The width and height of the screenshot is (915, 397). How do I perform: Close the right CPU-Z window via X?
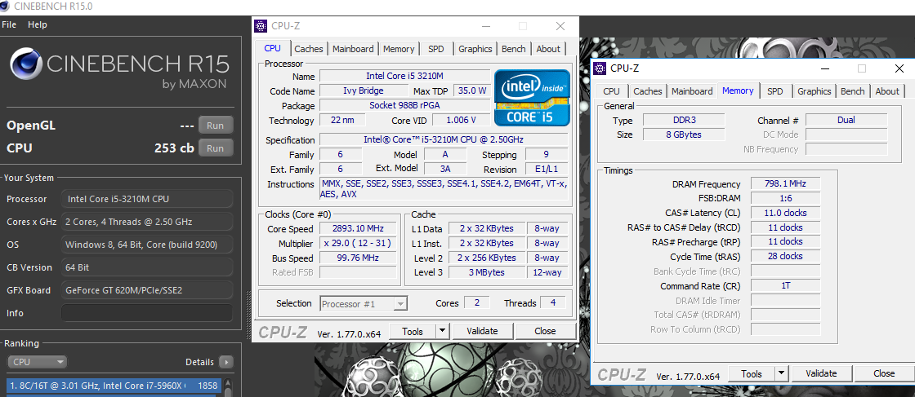click(x=899, y=68)
